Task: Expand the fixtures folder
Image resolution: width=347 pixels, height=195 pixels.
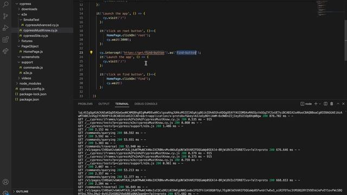Action: 19,41
